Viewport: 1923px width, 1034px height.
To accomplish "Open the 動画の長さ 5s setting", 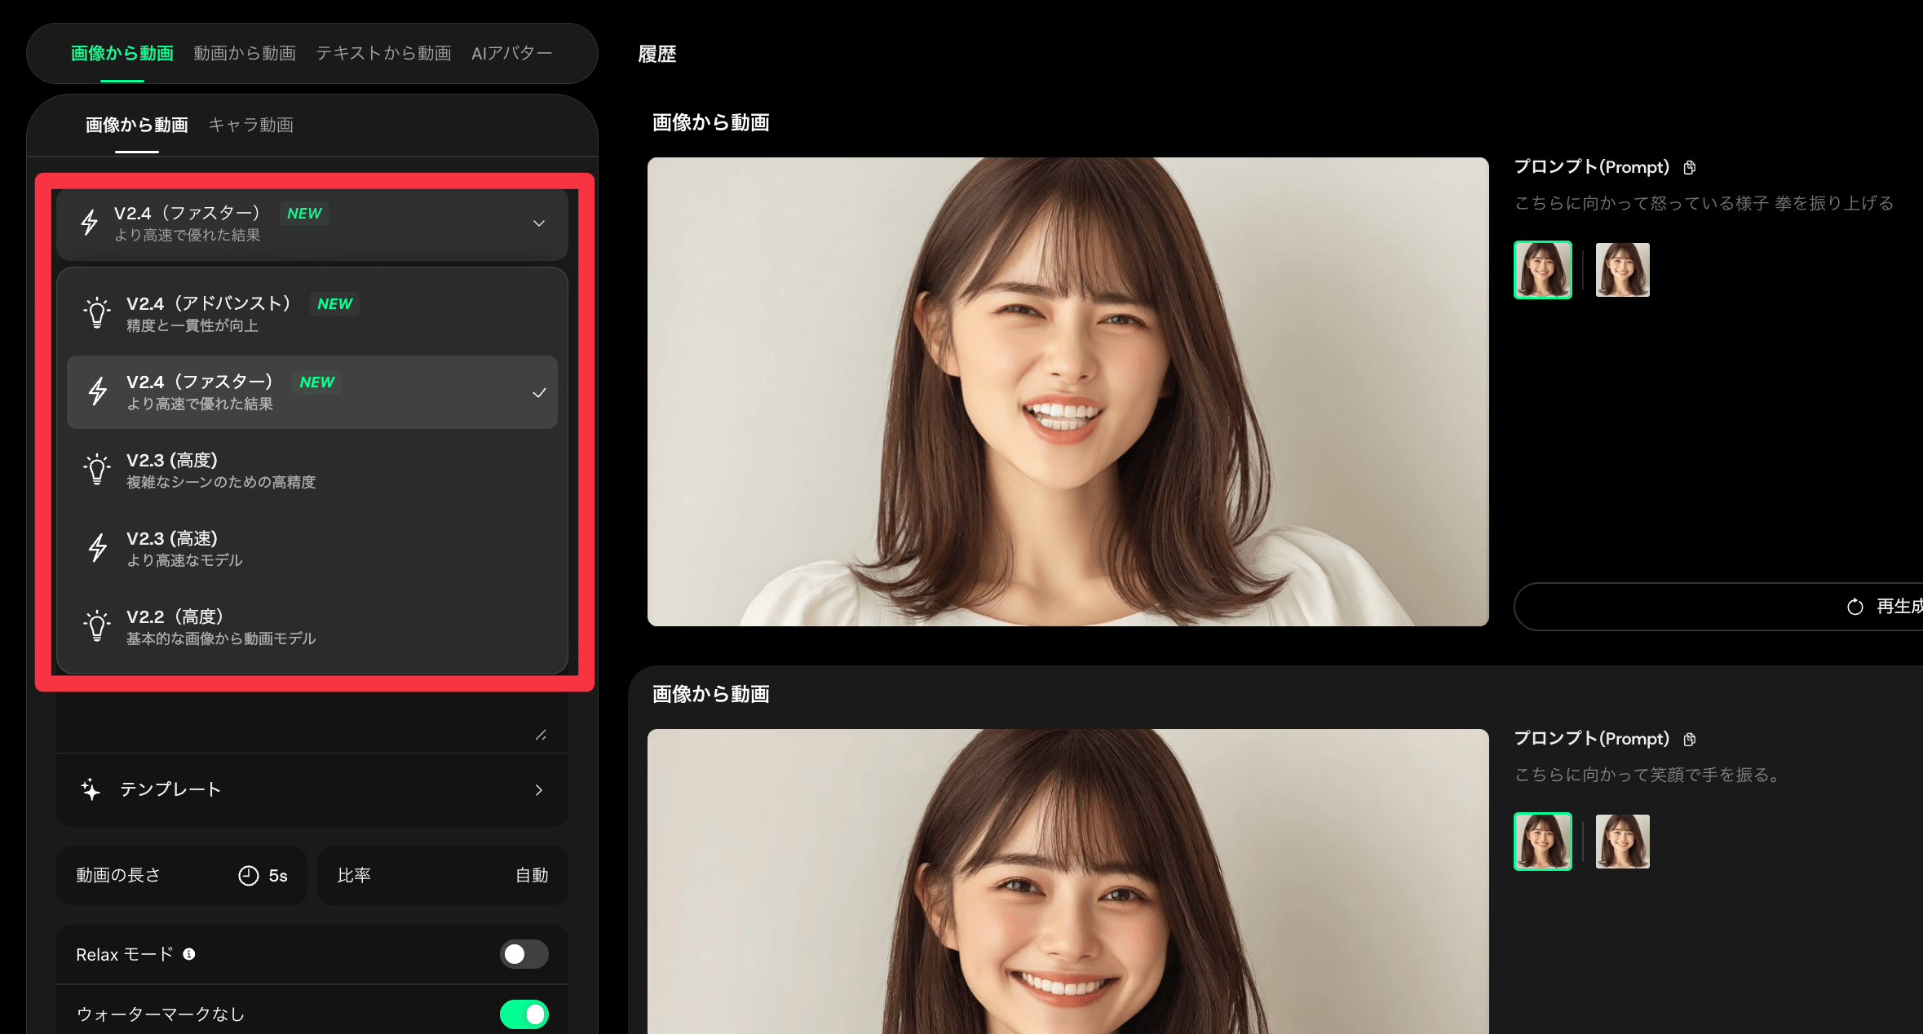I will click(181, 875).
